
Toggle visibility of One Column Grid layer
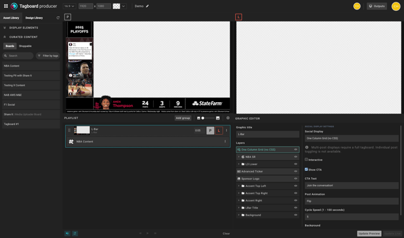tap(295, 150)
